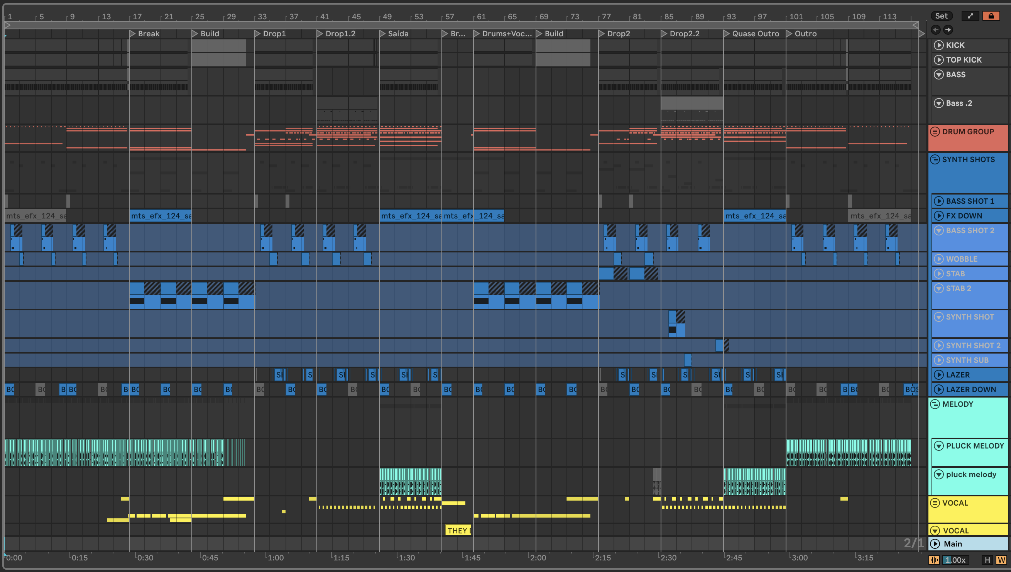The image size is (1011, 572).
Task: Toggle the orange Lock Envelopes button
Action: tap(991, 16)
